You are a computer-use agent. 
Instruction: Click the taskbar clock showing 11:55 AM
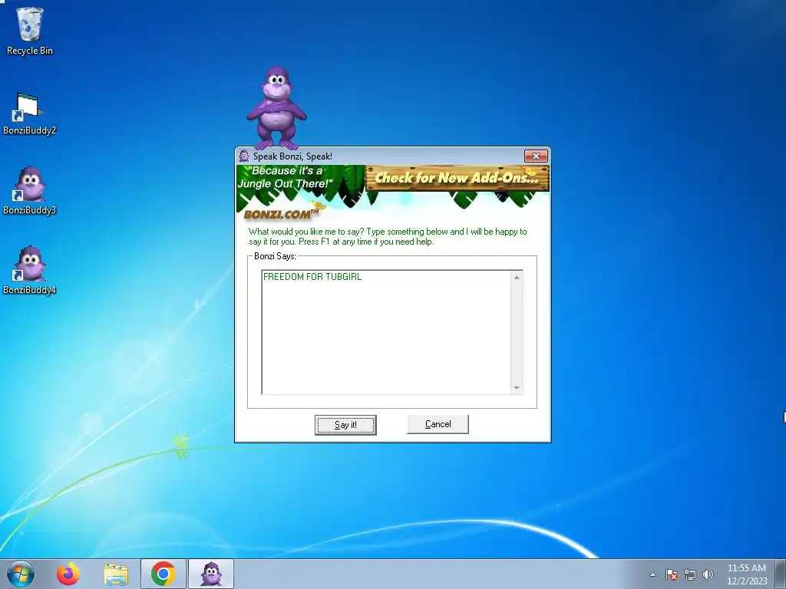click(x=747, y=574)
